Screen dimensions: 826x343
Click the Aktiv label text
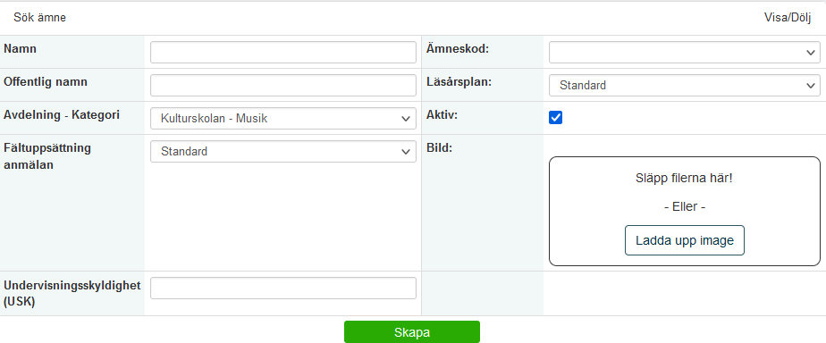click(442, 115)
